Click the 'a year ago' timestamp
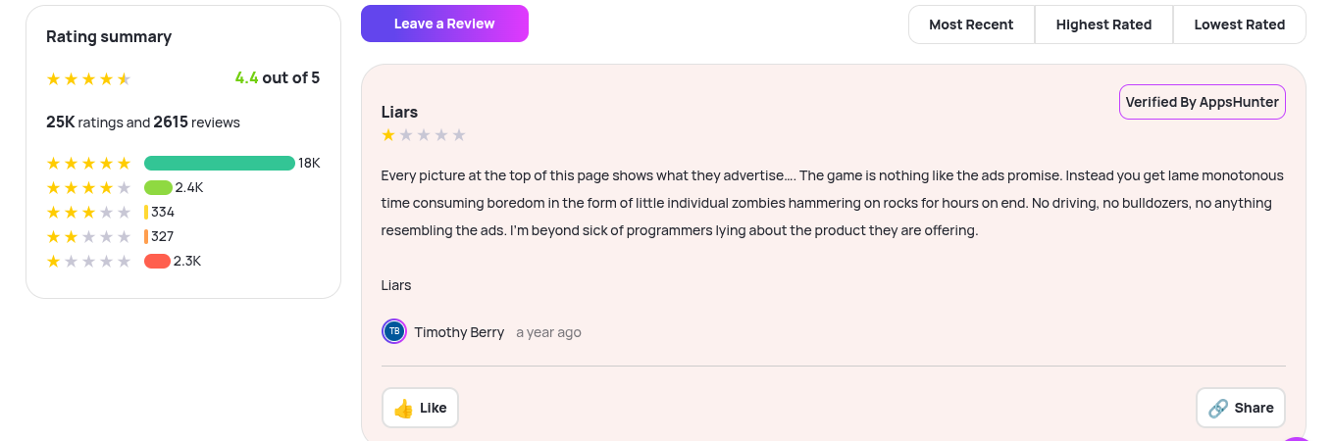The image size is (1333, 441). pos(548,332)
